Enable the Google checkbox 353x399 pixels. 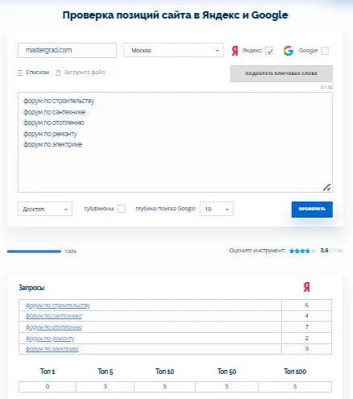325,51
